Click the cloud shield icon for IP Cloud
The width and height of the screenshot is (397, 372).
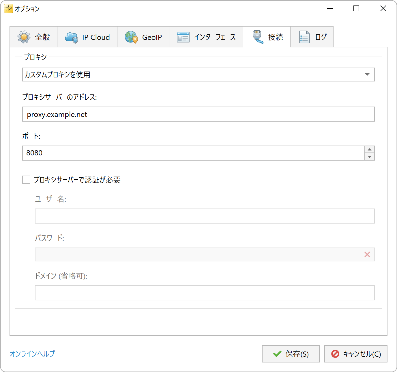pyautogui.click(x=71, y=37)
